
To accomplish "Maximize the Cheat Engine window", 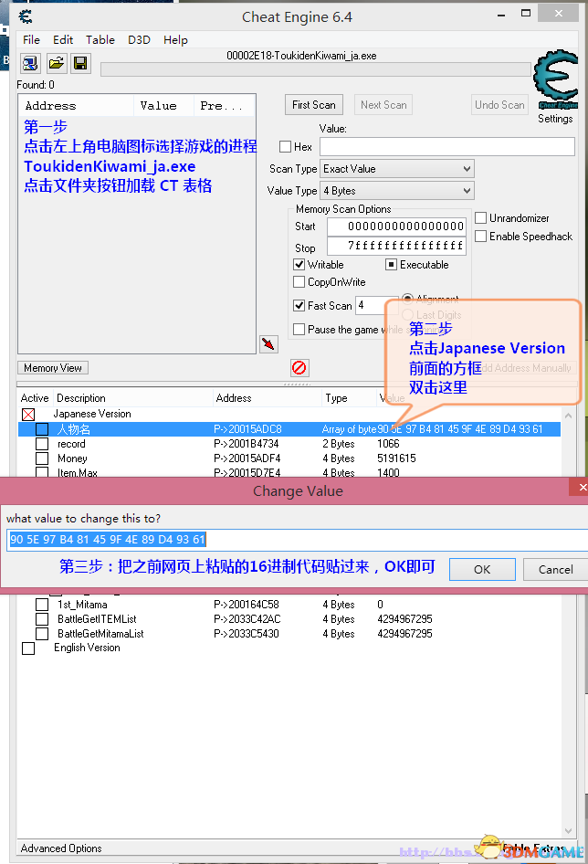I will point(526,13).
